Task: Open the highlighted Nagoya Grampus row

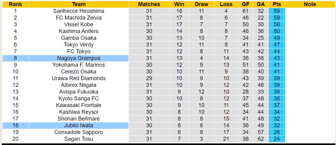Action: [x=79, y=58]
